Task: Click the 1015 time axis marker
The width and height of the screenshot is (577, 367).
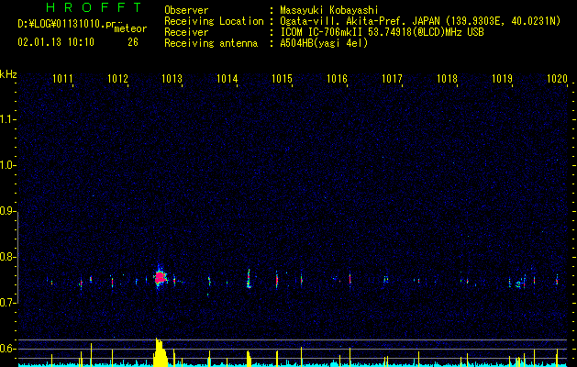Action: coord(282,78)
